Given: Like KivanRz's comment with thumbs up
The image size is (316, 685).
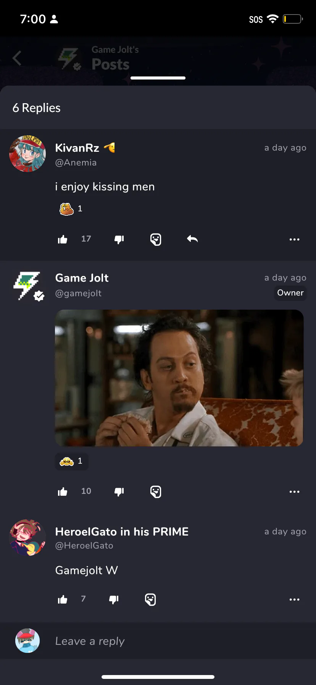Looking at the screenshot, I should tap(63, 240).
